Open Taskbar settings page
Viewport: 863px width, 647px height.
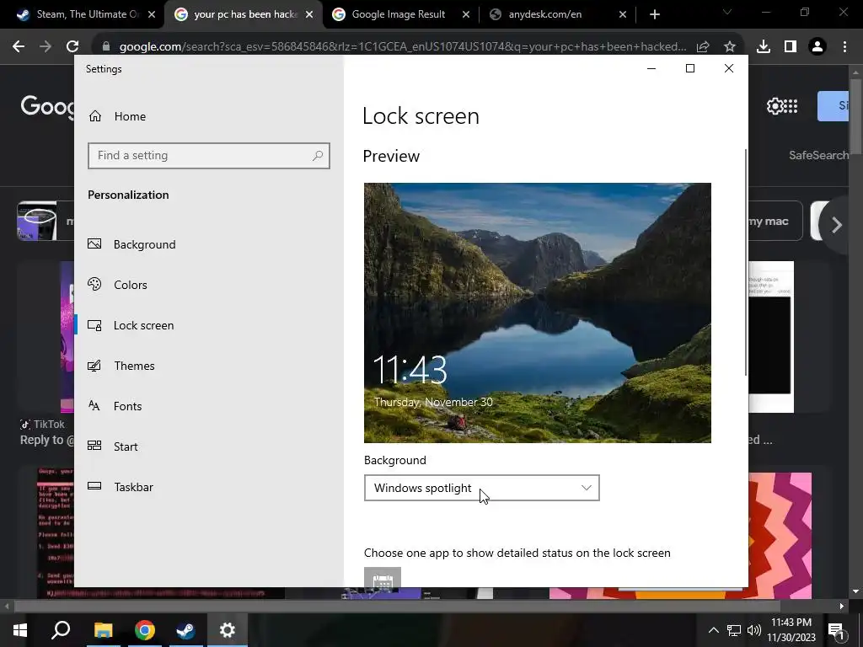point(121,487)
